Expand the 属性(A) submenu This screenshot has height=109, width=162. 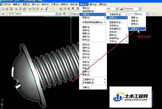[x=117, y=35]
